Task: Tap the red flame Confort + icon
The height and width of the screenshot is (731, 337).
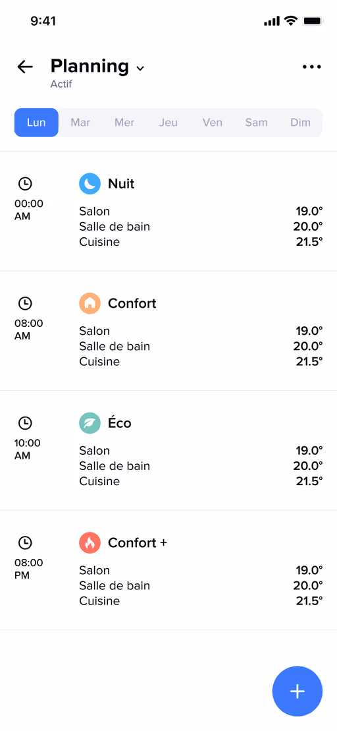Action: point(90,543)
